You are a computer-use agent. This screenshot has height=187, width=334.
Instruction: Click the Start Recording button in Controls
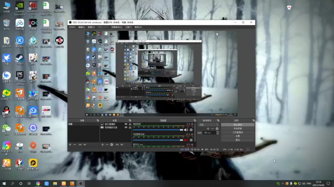[238, 128]
